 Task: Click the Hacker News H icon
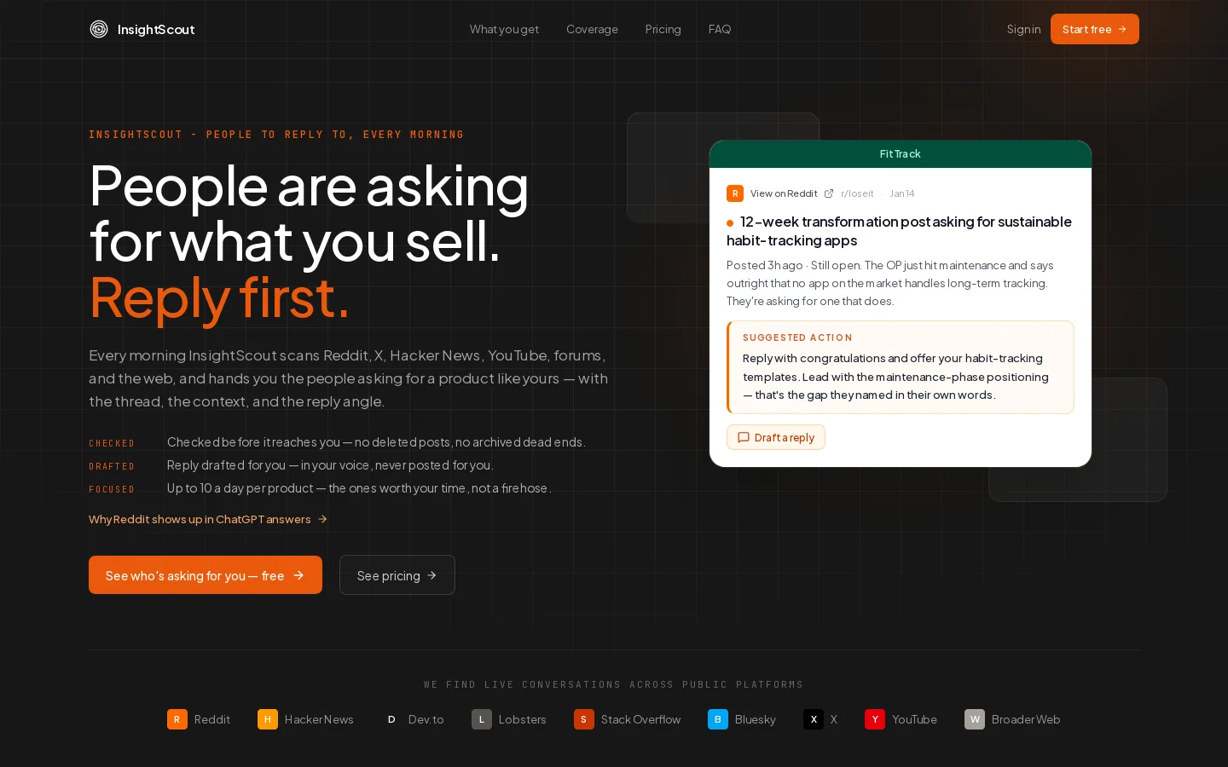coord(268,719)
